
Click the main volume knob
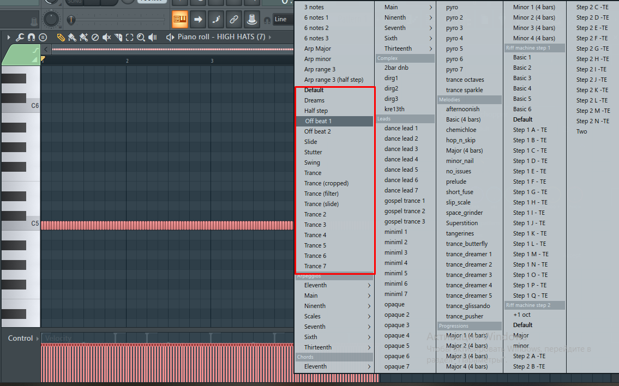pos(51,19)
